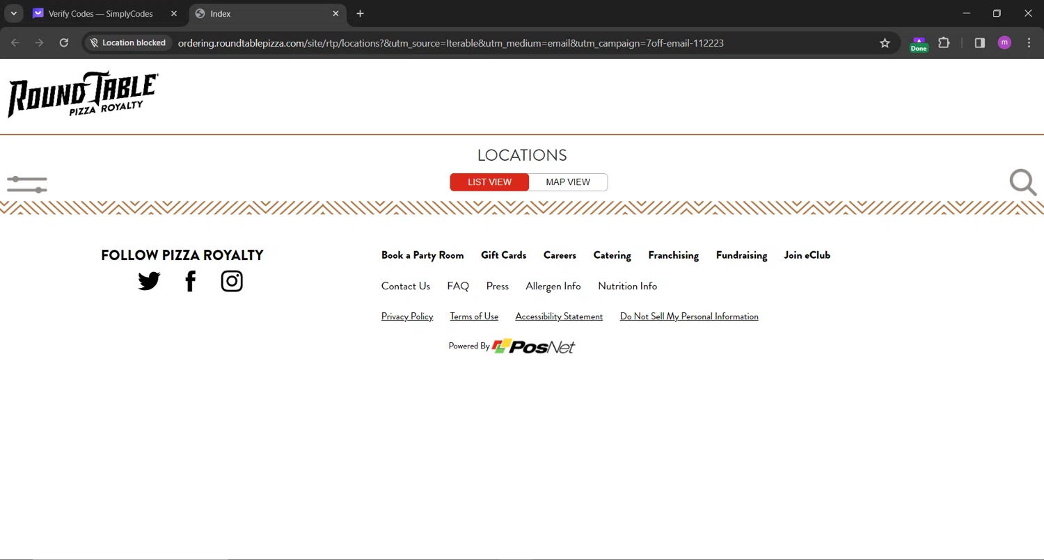View Nutrition Info
The image size is (1044, 560).
pyautogui.click(x=627, y=286)
